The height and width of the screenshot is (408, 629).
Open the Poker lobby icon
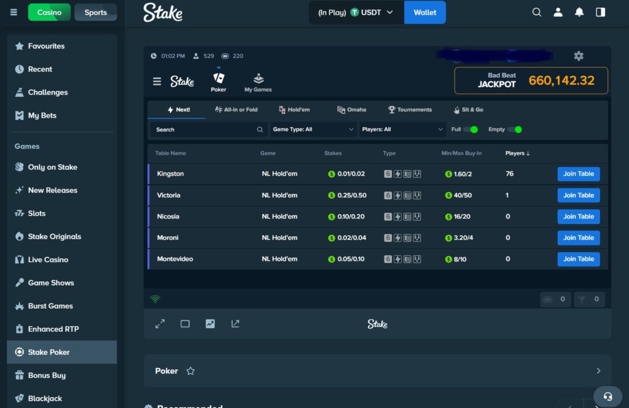click(219, 80)
